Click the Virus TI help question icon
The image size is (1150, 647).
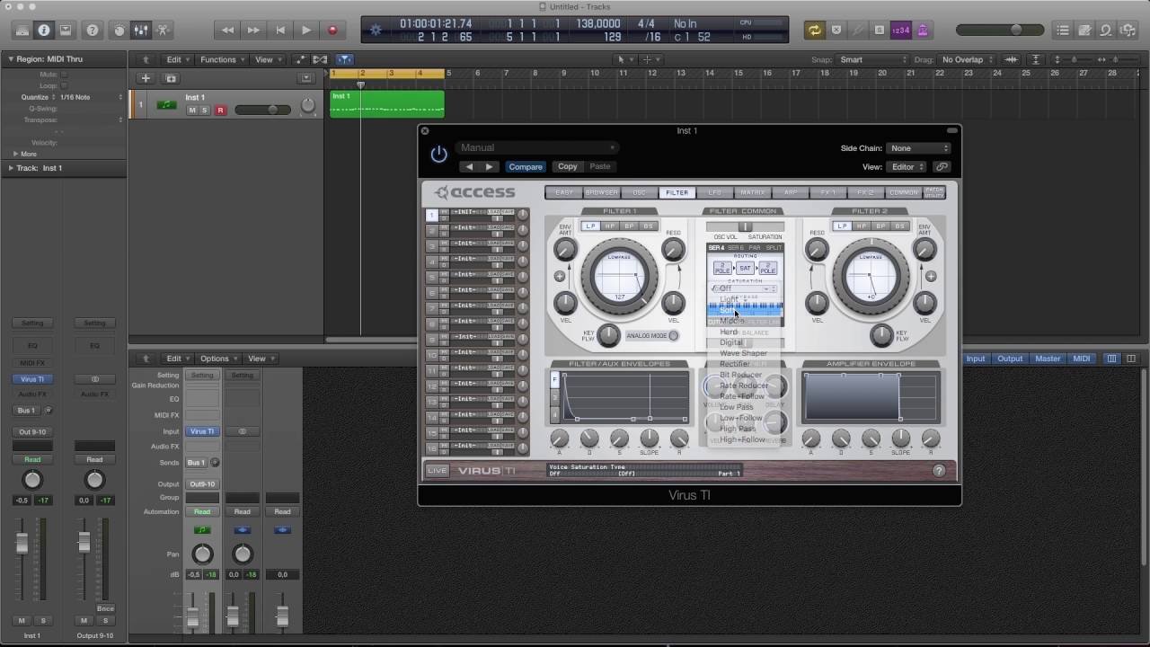pos(939,471)
